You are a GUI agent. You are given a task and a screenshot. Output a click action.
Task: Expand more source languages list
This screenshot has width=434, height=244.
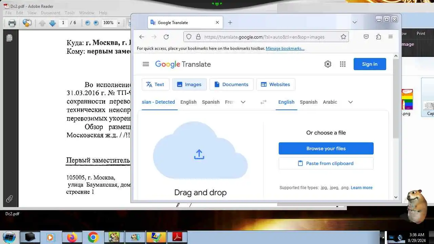pyautogui.click(x=243, y=102)
